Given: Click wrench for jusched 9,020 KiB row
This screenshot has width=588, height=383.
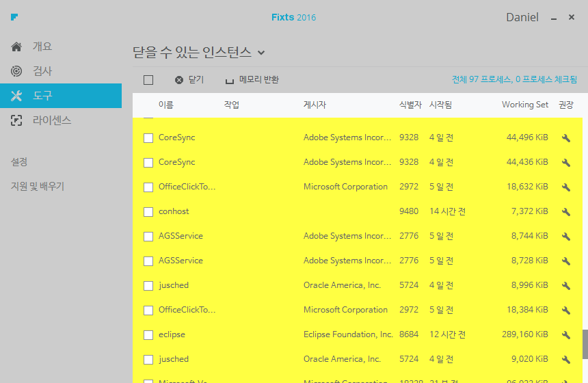Looking at the screenshot, I should pos(566,360).
